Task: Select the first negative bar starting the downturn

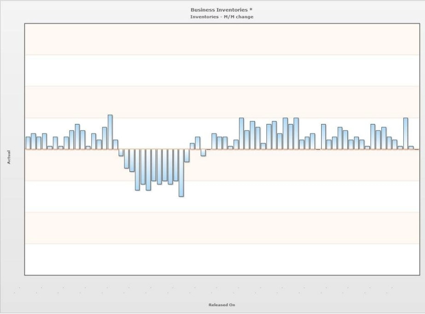Action: point(121,152)
